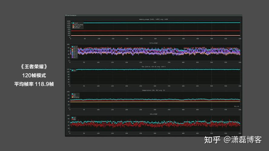Click the cpu_4 legend color icon
This screenshot has height=151, width=269.
pyautogui.click(x=73, y=53)
